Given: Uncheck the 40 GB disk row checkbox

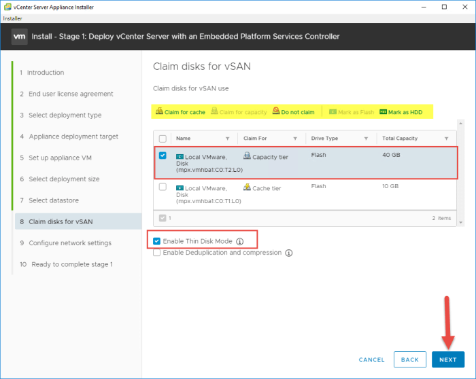Looking at the screenshot, I should point(163,156).
